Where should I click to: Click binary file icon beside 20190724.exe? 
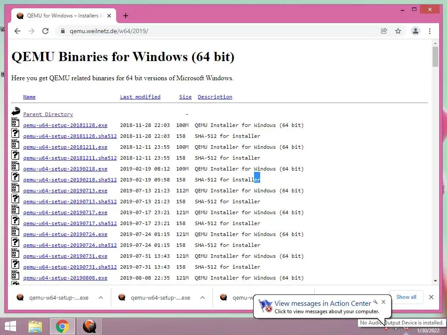[15, 231]
